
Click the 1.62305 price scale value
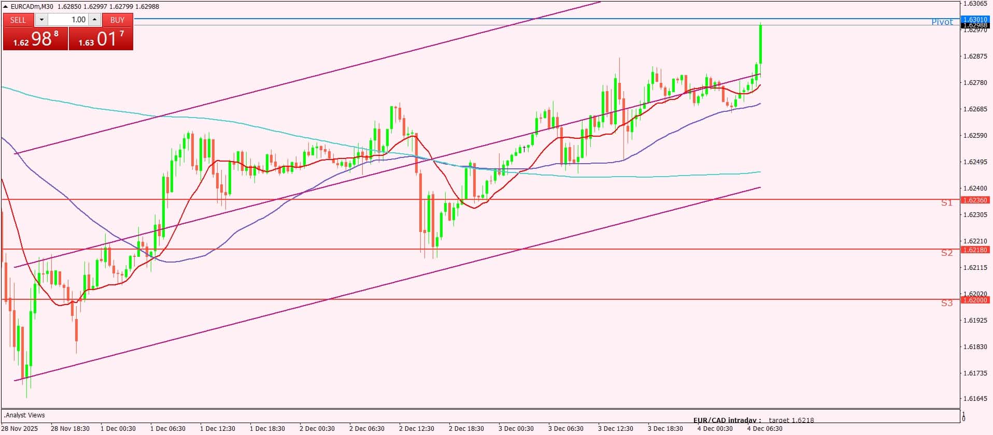975,214
